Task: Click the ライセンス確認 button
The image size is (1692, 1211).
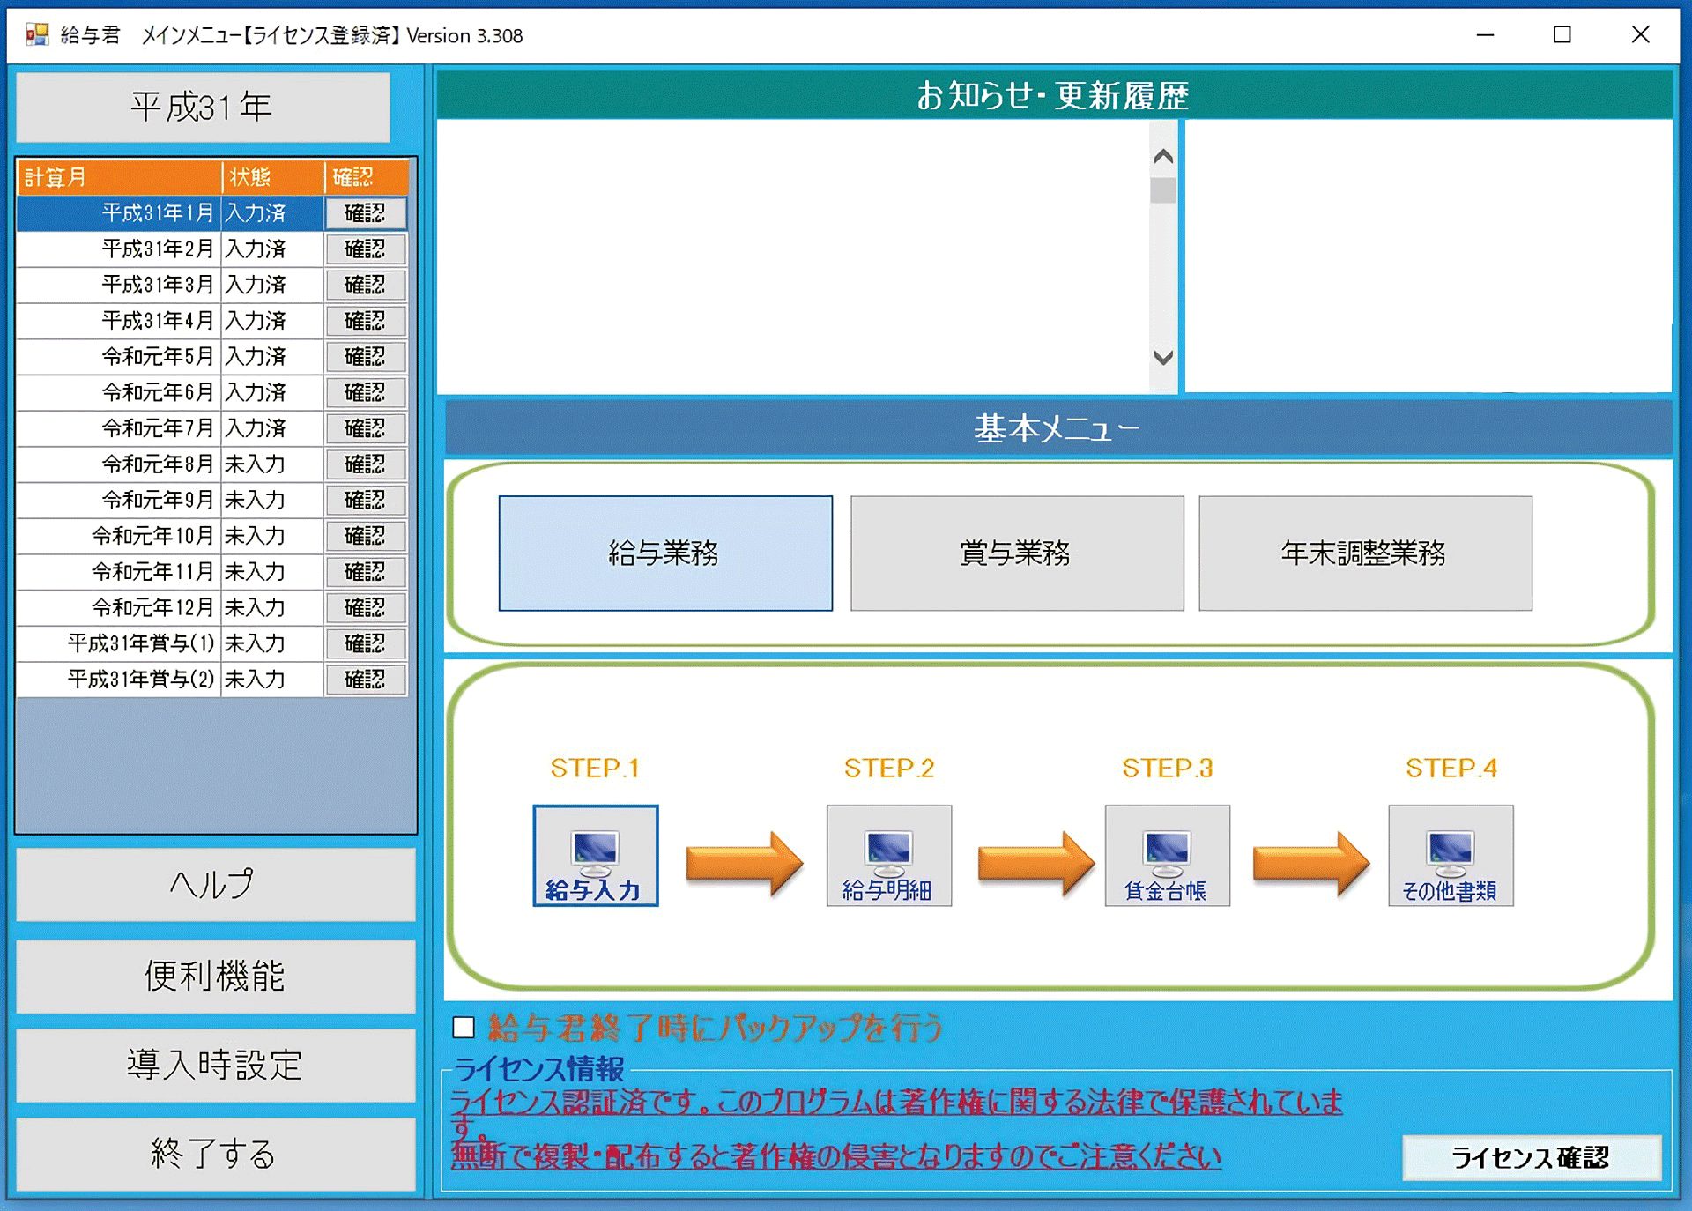Action: pos(1532,1157)
